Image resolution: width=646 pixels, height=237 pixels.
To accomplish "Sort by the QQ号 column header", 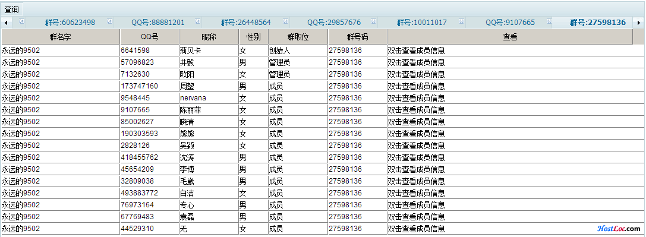I will point(150,37).
